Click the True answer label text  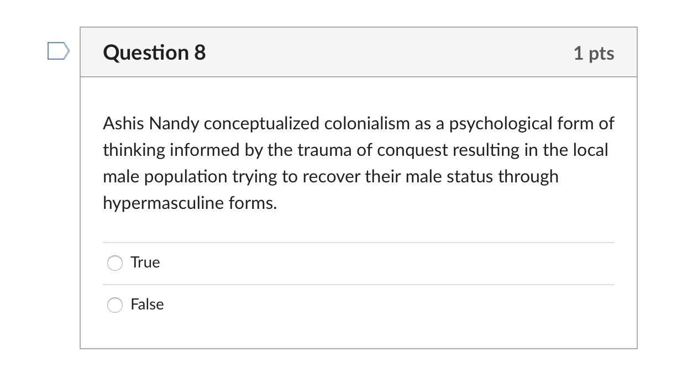145,262
